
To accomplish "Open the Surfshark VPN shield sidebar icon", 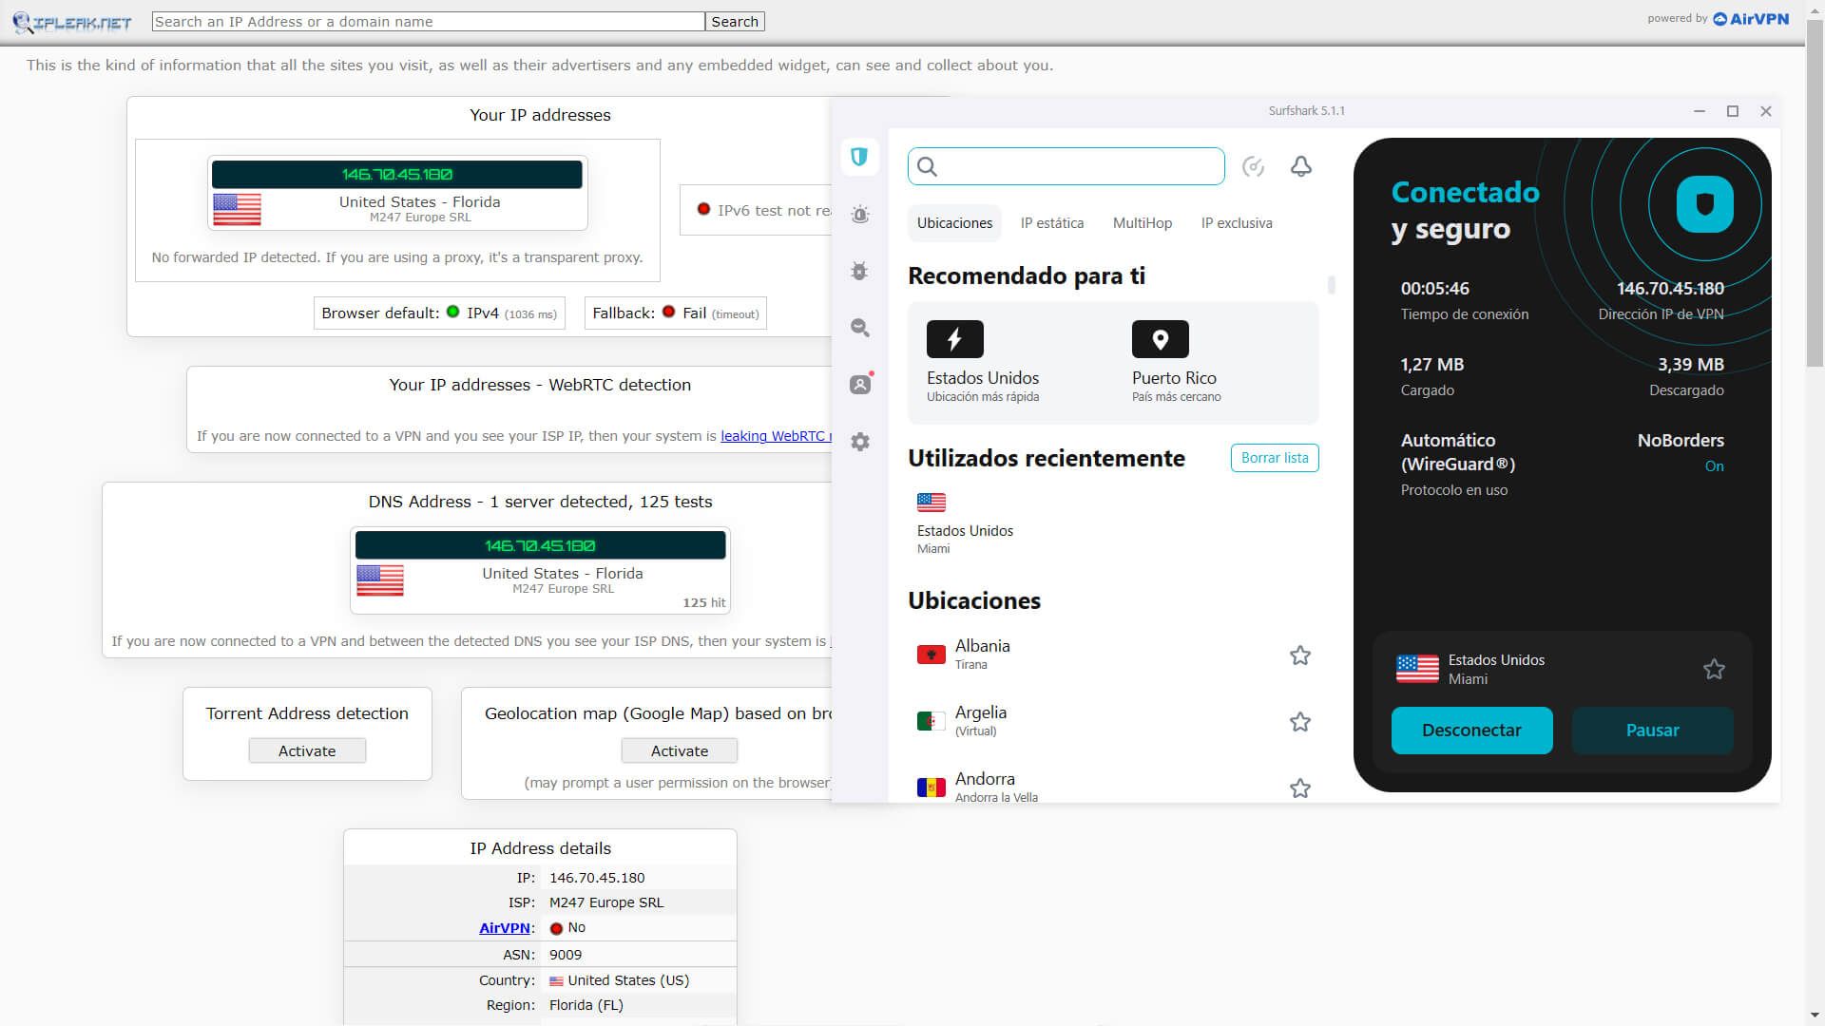I will (x=859, y=157).
